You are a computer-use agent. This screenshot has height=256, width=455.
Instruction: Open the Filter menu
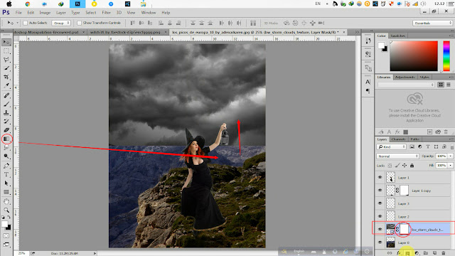tap(106, 13)
